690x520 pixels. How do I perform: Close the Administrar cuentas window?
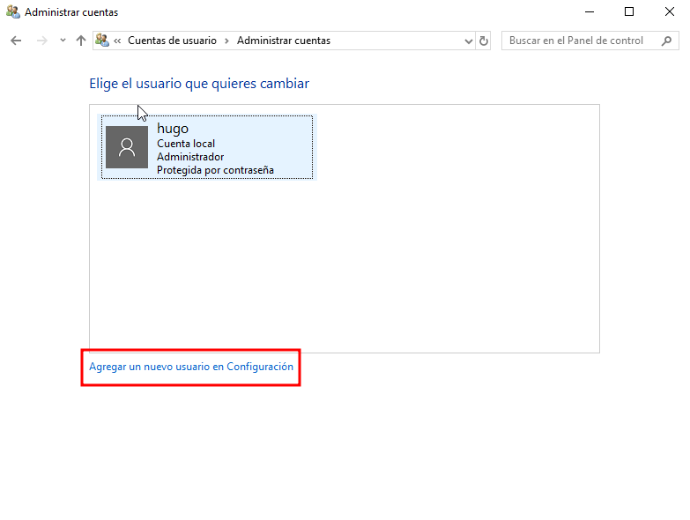[x=670, y=12]
